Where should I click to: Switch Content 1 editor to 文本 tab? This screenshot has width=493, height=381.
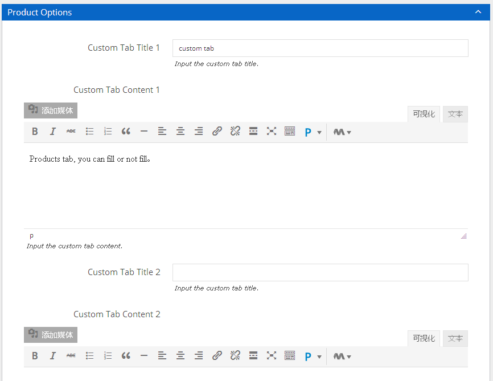pyautogui.click(x=455, y=114)
